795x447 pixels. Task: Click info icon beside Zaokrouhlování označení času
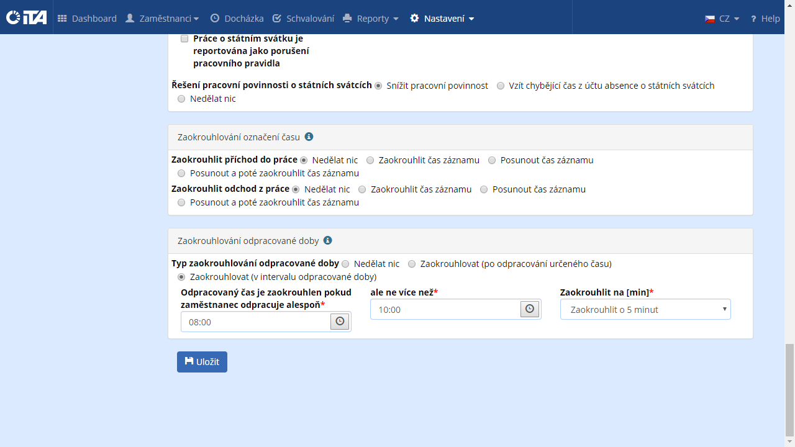309,137
